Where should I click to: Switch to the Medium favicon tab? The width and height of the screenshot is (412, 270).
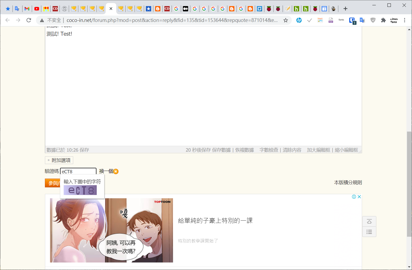coord(186,9)
